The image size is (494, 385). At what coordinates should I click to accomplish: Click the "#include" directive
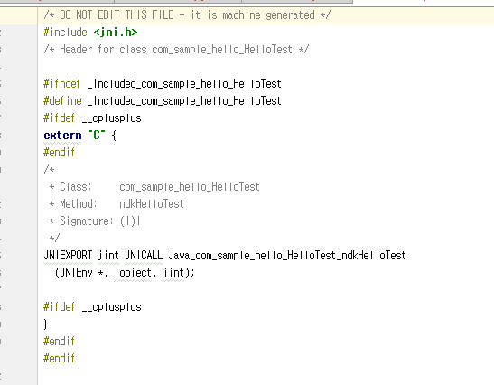(65, 33)
